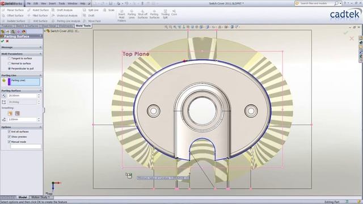363x204 pixels.
Task: Open the File menu
Action: coord(29,3)
